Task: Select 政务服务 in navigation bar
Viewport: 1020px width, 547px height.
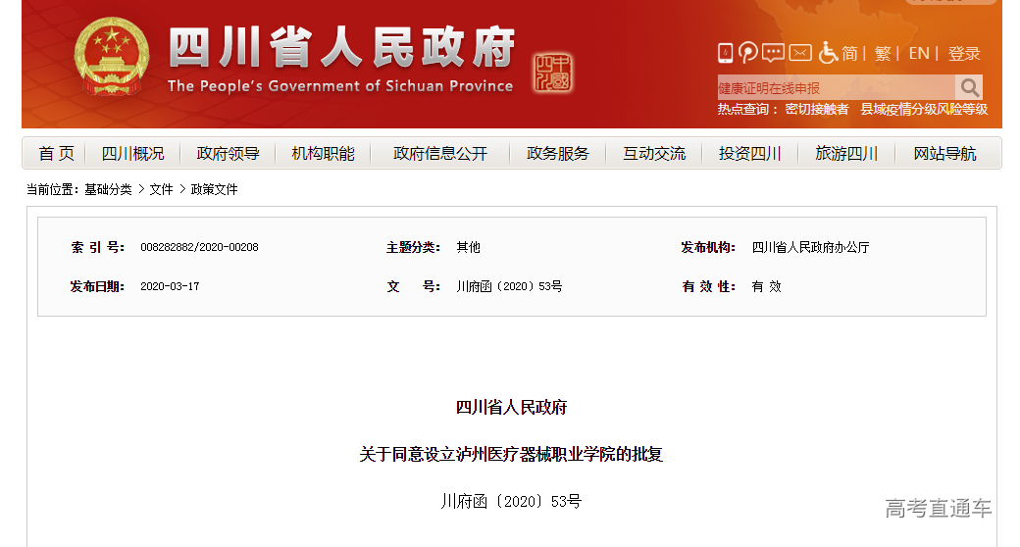Action: [x=558, y=154]
